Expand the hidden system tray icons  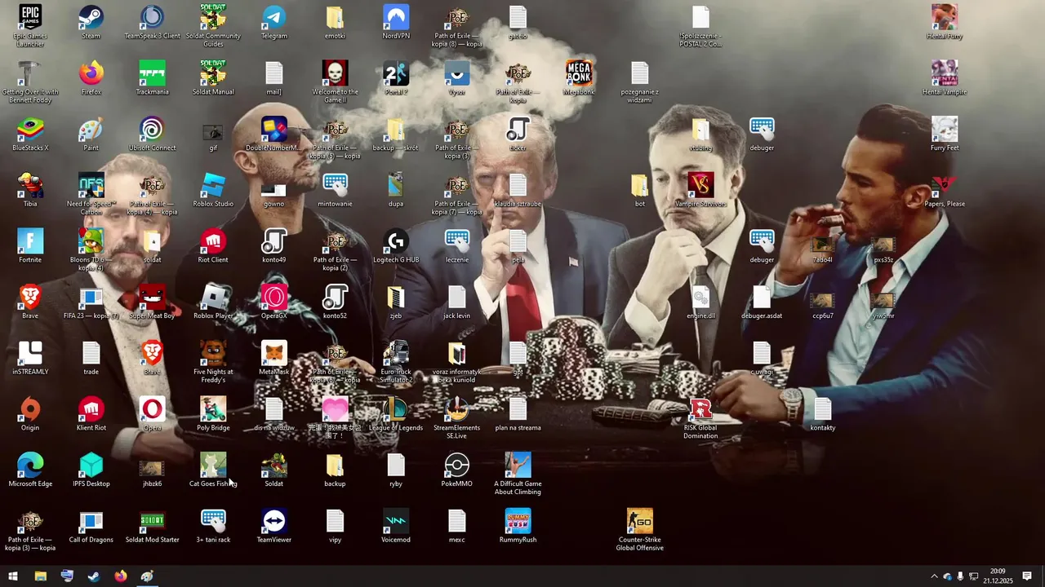[x=934, y=576]
